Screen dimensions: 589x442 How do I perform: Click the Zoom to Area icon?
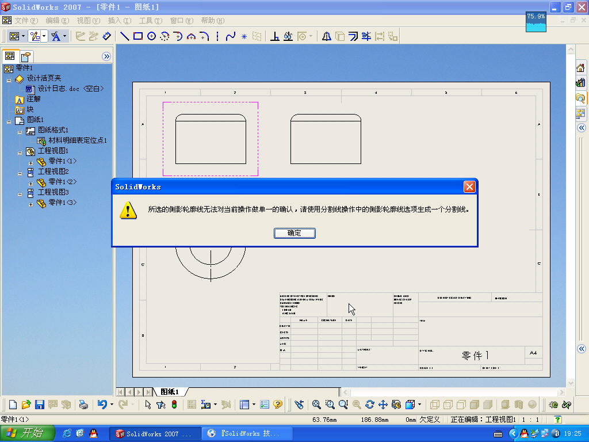coord(330,405)
